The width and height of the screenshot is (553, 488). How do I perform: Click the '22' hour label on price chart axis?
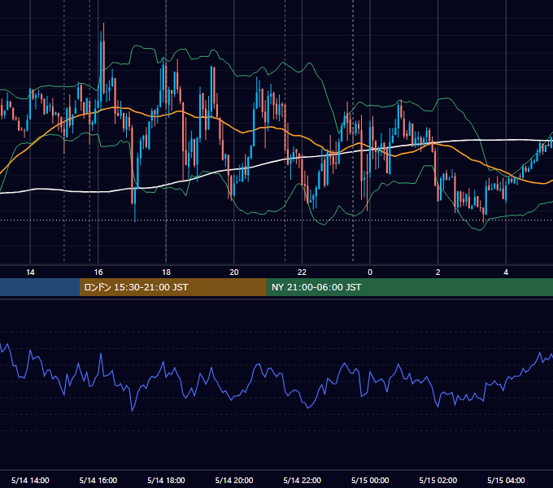[302, 272]
